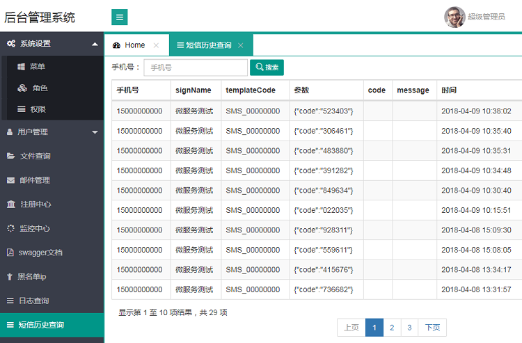Open 文件查询 in the sidebar
The width and height of the screenshot is (522, 343).
click(35, 156)
